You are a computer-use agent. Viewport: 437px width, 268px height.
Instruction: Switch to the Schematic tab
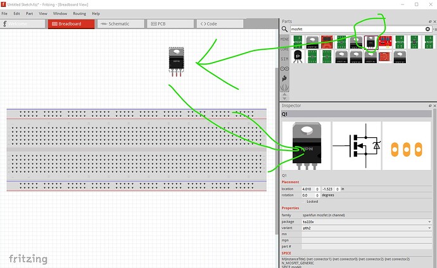(121, 24)
